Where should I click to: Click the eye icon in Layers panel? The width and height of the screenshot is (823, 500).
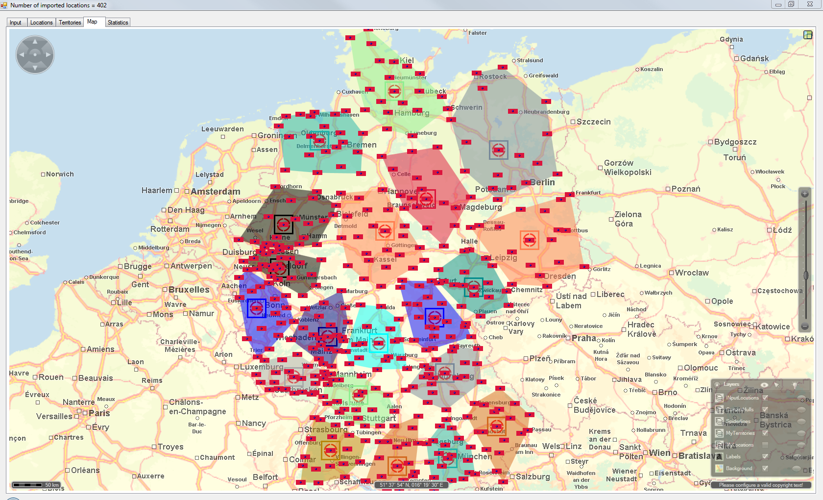tap(764, 385)
